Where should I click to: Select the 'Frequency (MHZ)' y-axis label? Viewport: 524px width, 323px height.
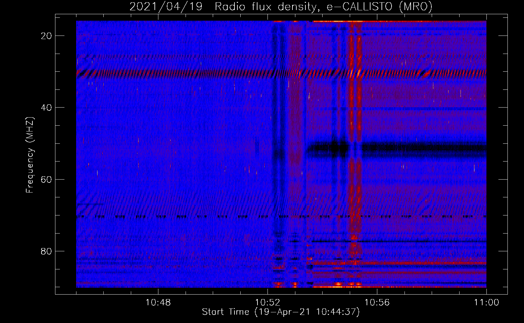pyautogui.click(x=30, y=155)
